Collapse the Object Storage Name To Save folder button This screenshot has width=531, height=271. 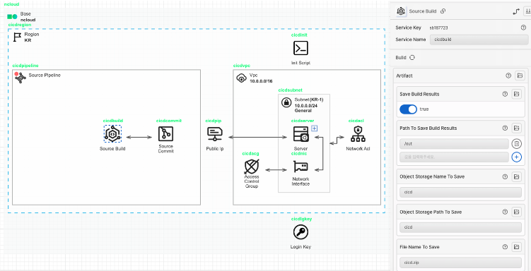point(516,176)
